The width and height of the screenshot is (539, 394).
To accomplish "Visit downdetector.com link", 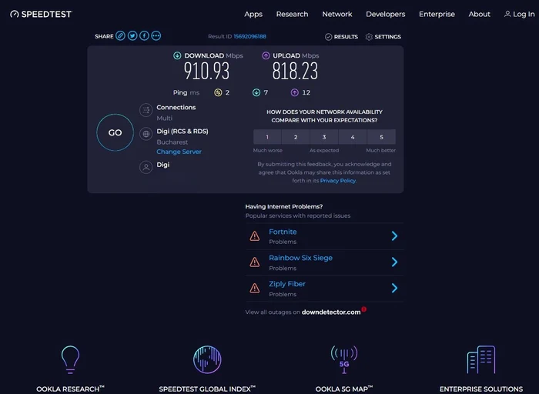I will pyautogui.click(x=331, y=312).
